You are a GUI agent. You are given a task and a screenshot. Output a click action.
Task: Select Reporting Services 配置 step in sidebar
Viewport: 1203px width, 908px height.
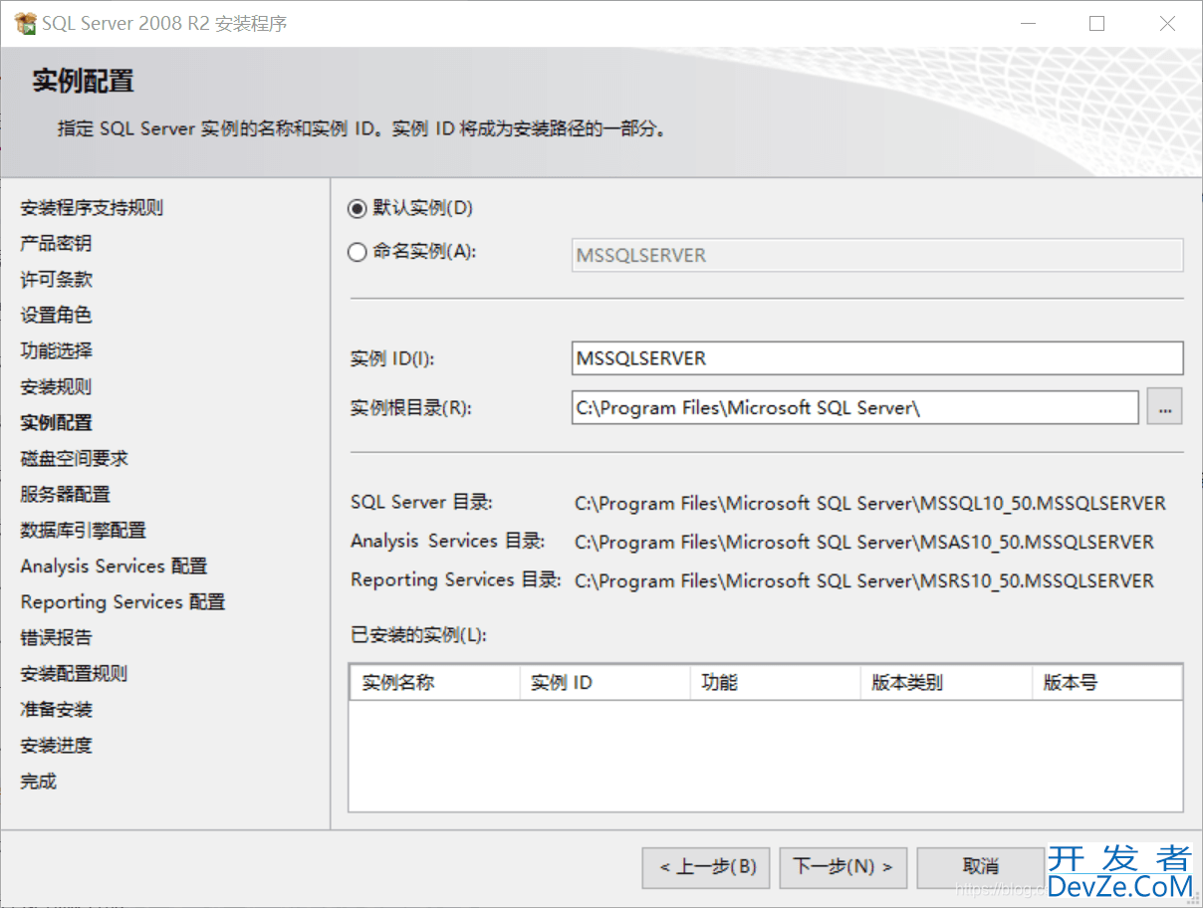click(122, 601)
